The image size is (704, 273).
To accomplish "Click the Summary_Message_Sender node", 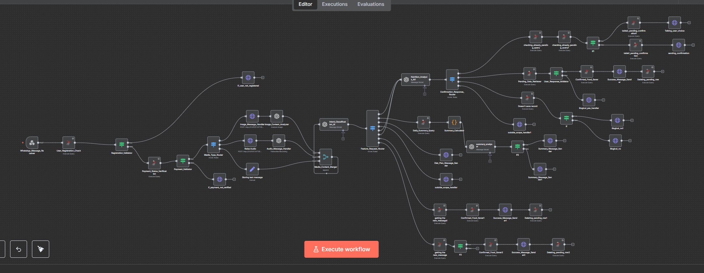I will 550,141.
